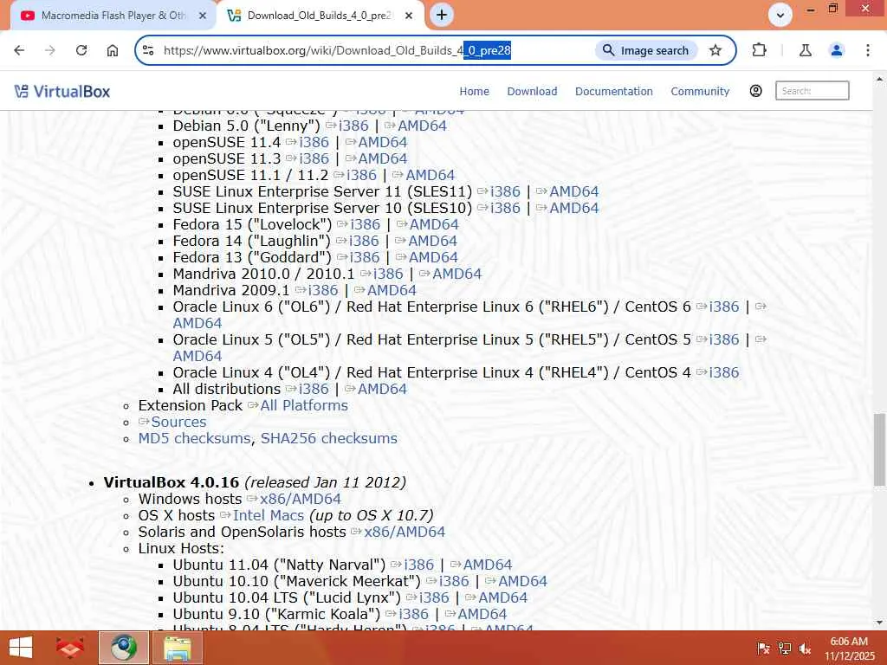
Task: Open the Chrome three-dot menu
Action: pos(868,50)
